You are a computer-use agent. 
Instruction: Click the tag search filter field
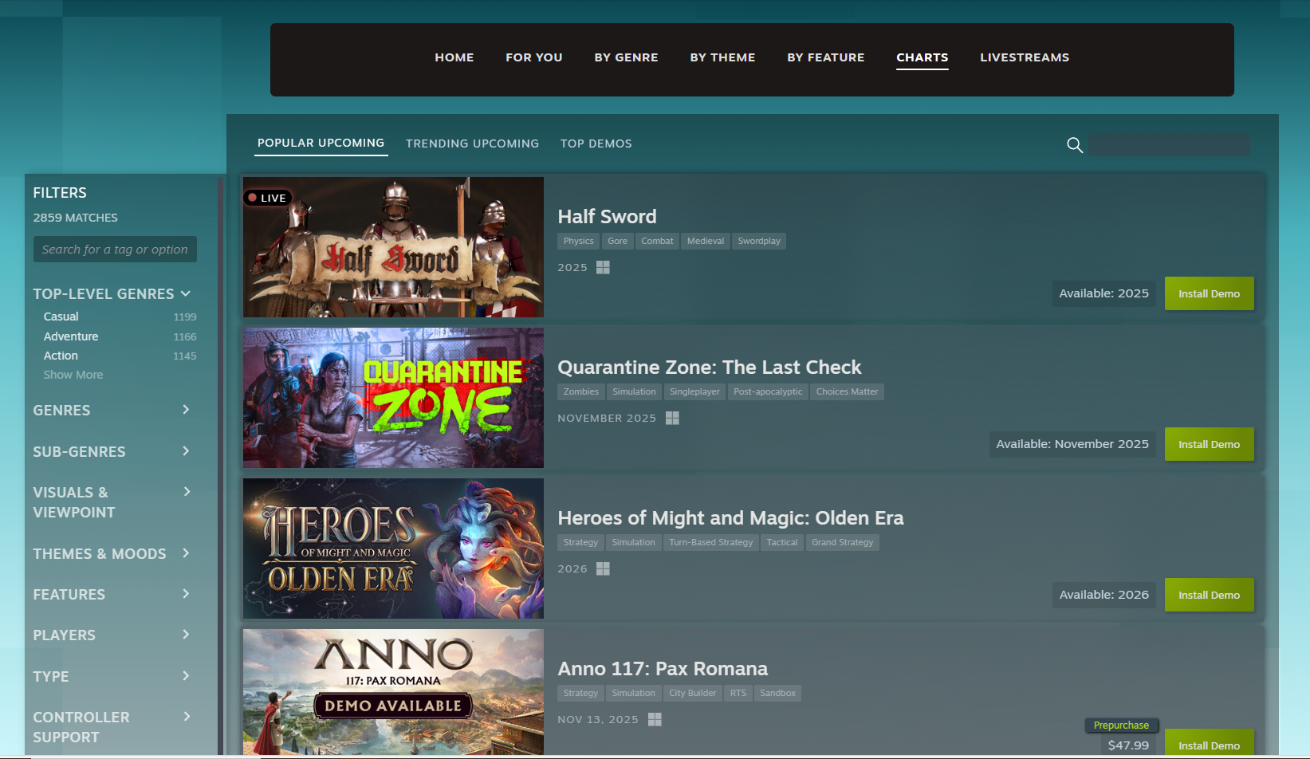(115, 250)
